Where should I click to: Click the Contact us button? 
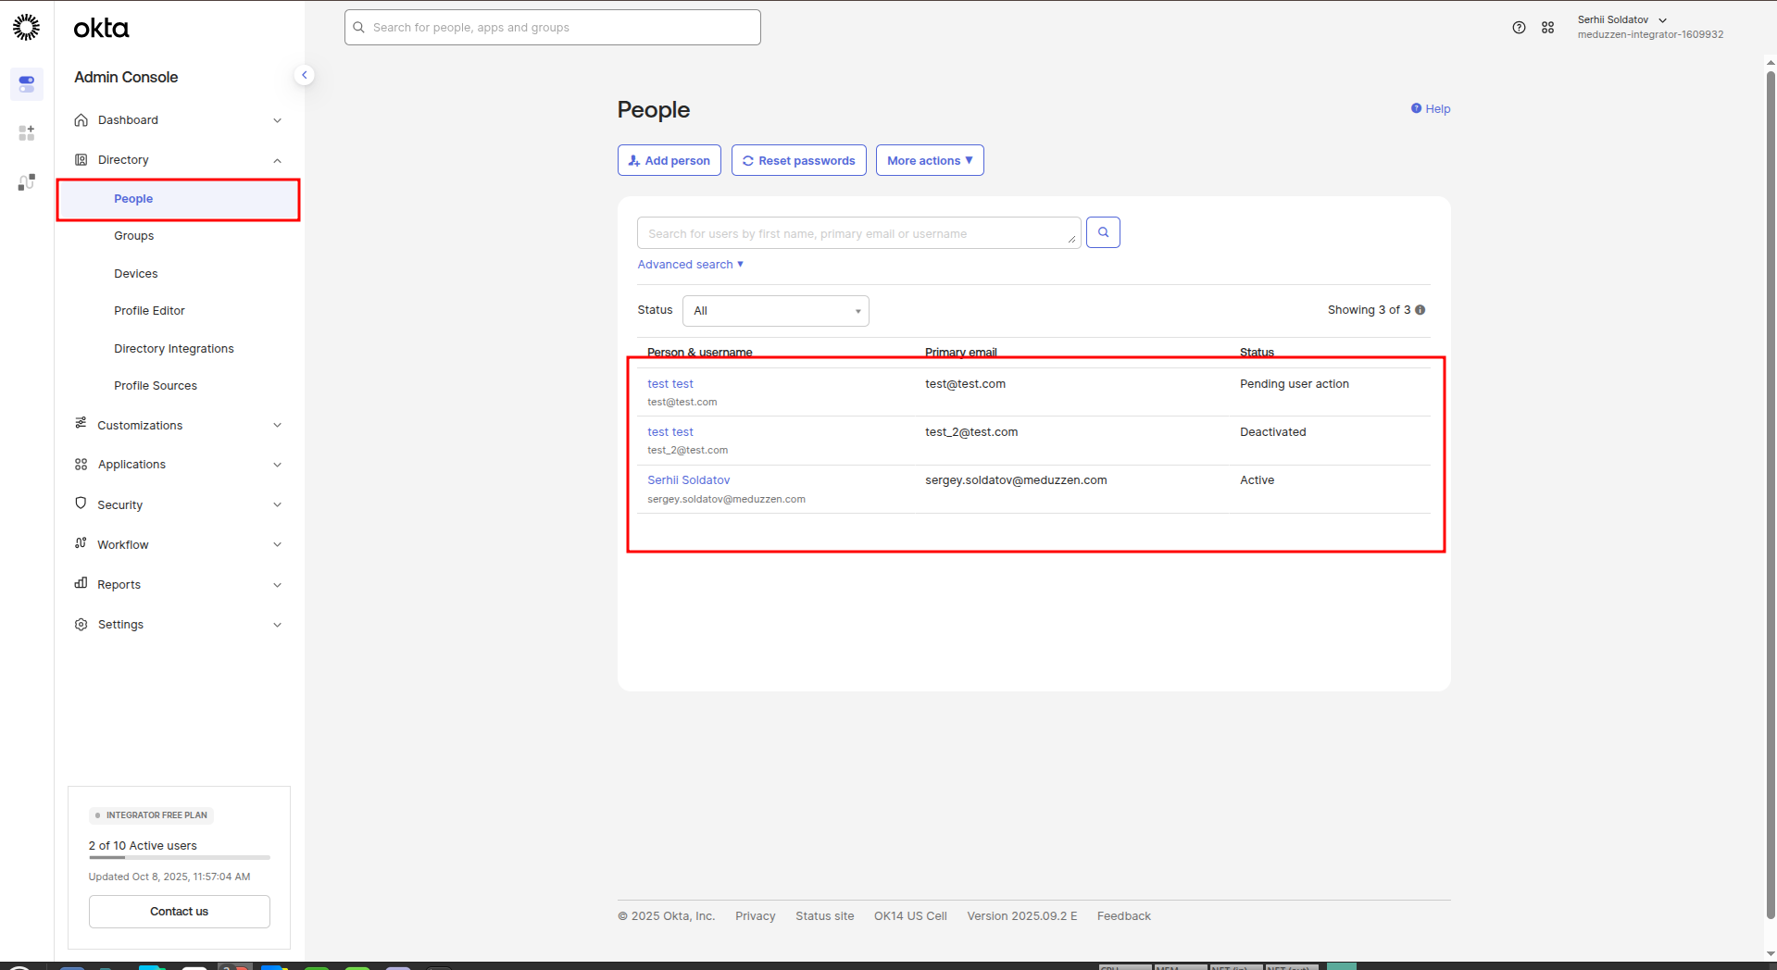(x=180, y=912)
